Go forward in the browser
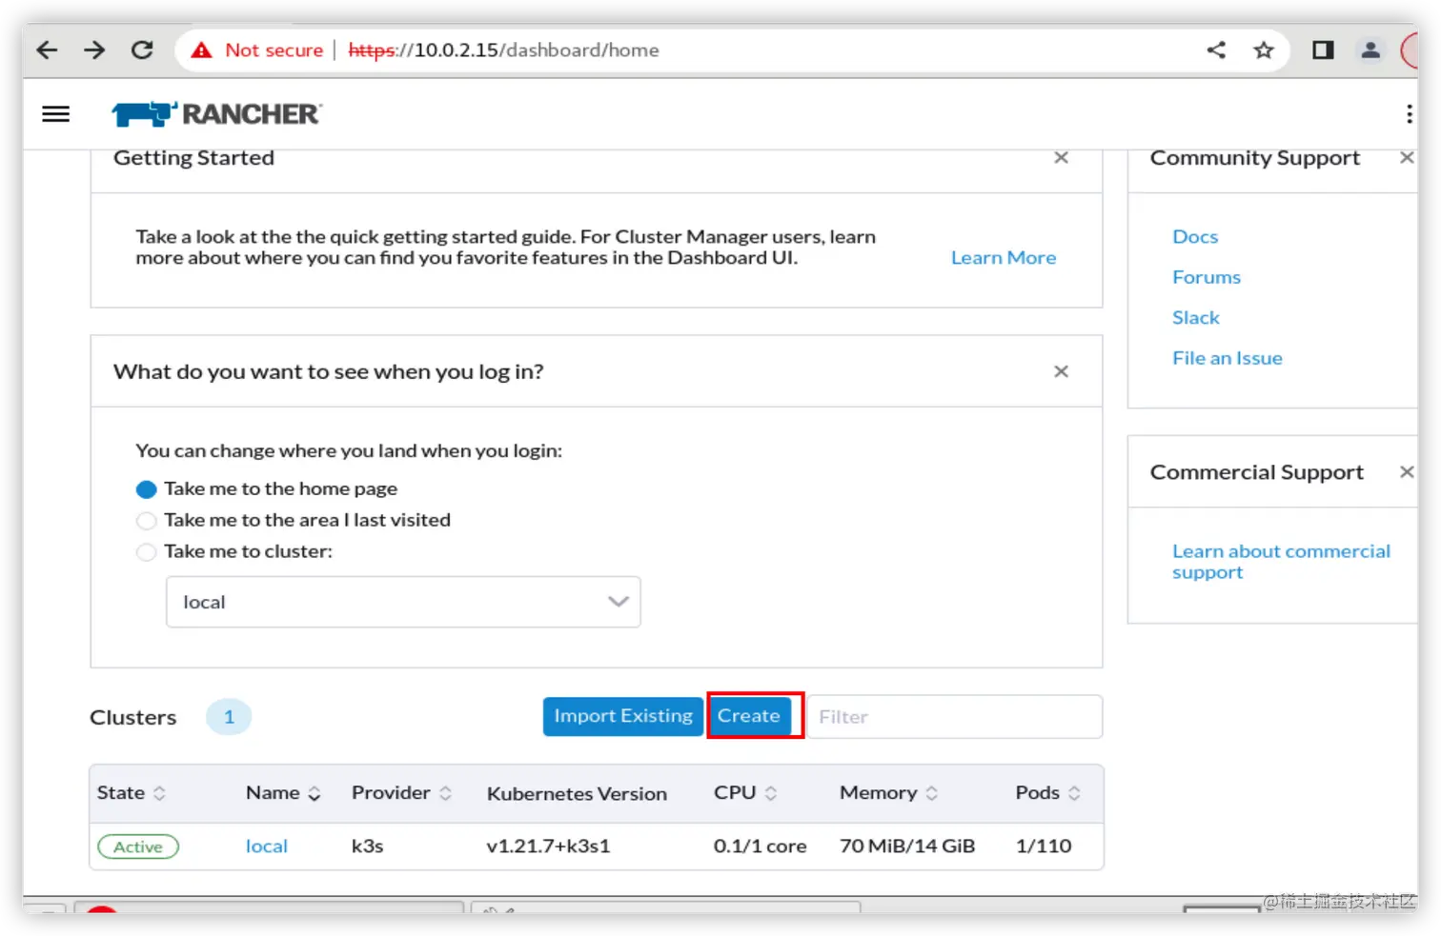Screen dimensions: 1441x936 tap(94, 50)
